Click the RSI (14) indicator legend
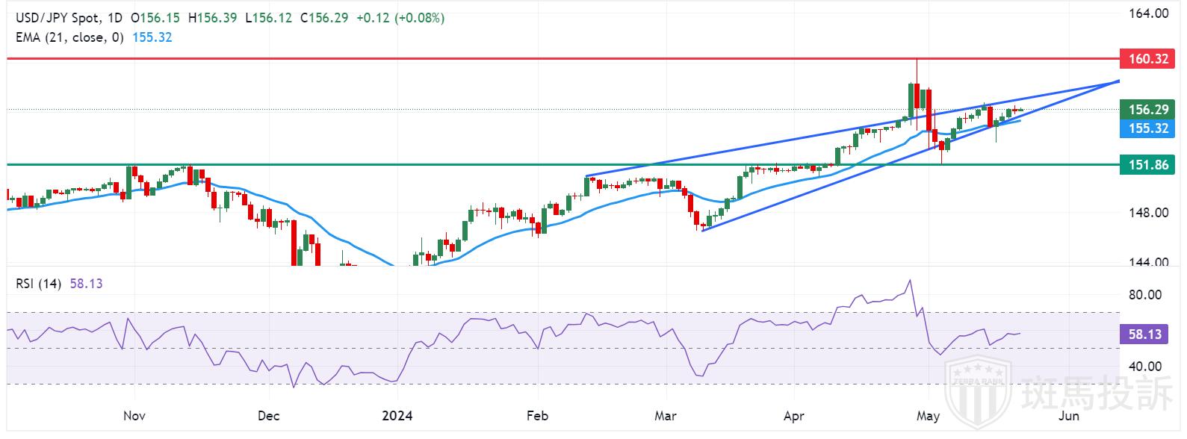 (39, 283)
